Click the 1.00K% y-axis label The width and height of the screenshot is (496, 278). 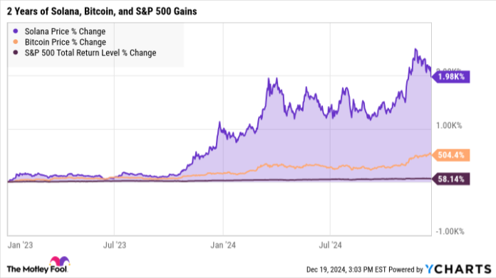[x=449, y=126]
